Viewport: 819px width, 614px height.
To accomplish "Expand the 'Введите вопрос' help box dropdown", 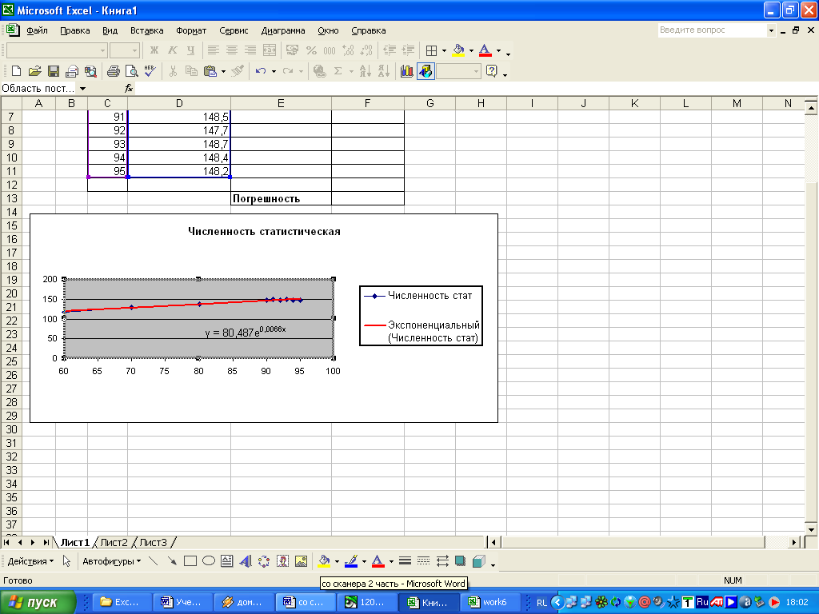I will (771, 31).
